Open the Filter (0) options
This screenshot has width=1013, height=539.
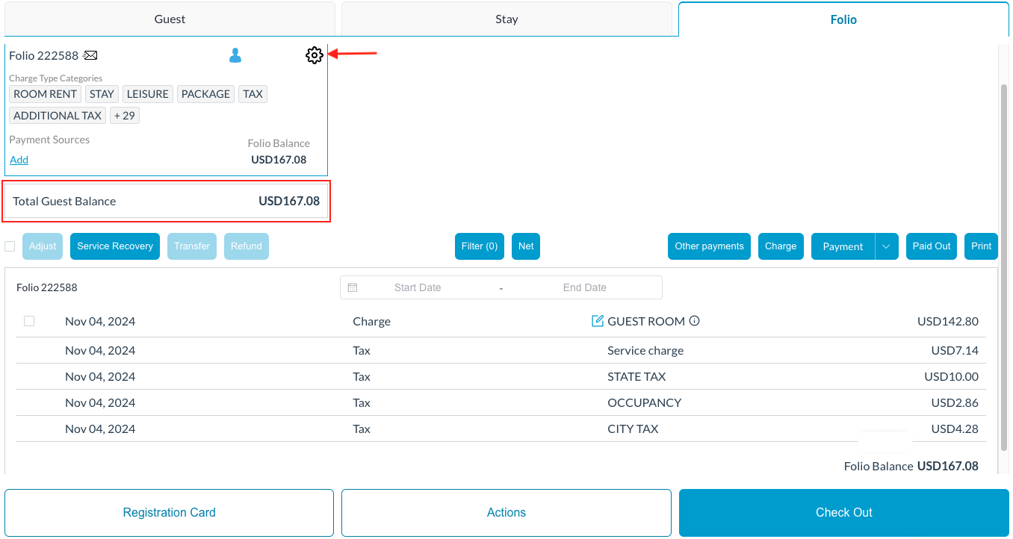point(479,246)
